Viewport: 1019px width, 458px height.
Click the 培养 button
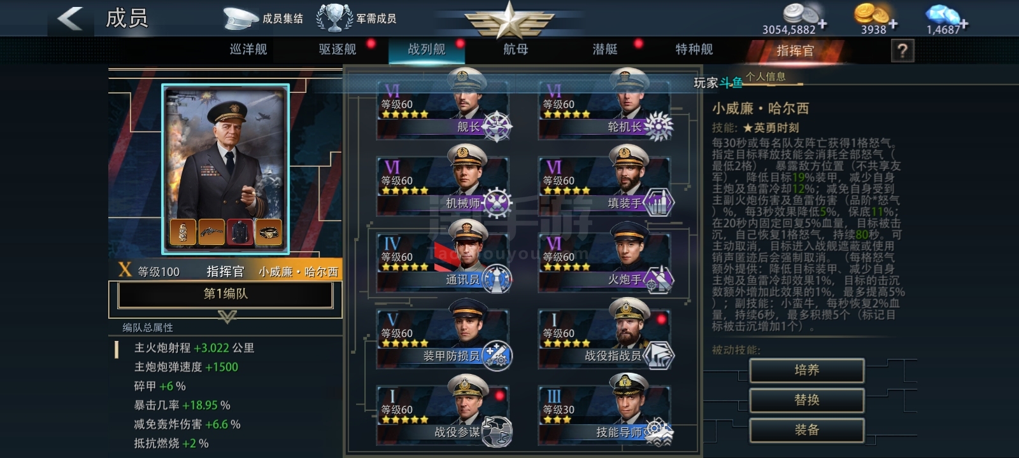tap(807, 370)
